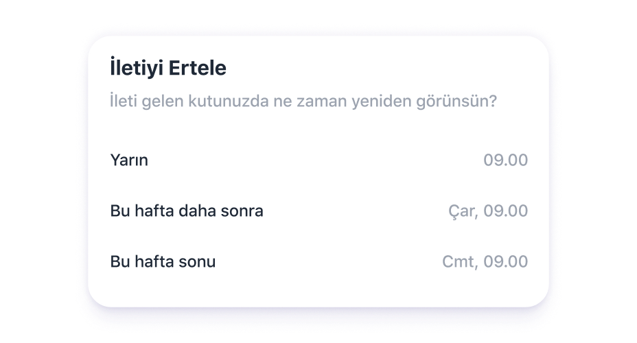Image resolution: width=637 pixels, height=343 pixels.
Task: Click the İletiyi Ertele dialog title
Action: [168, 69]
